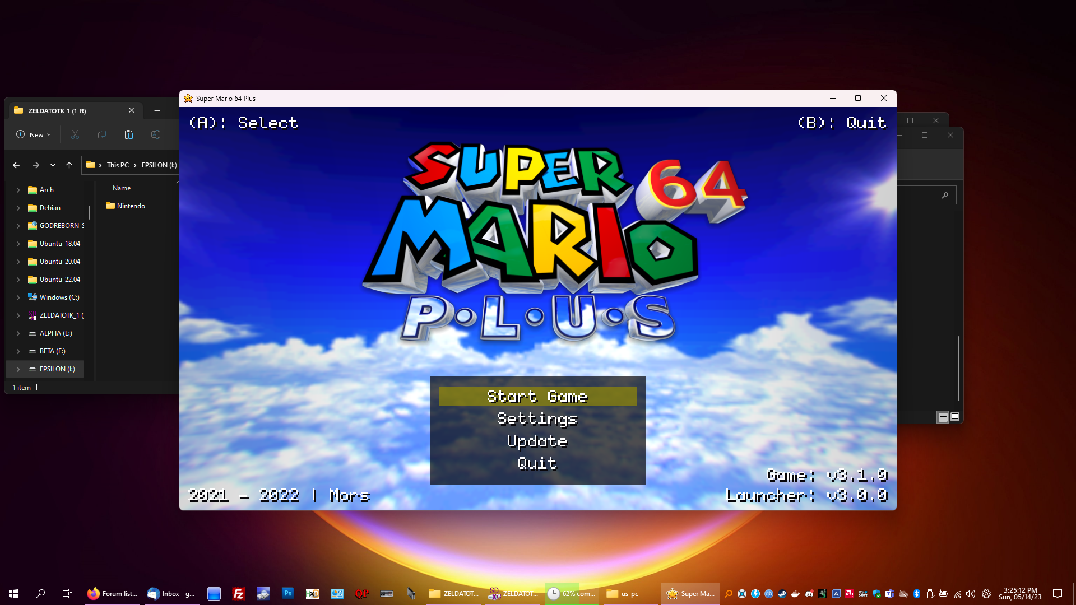This screenshot has height=605, width=1076.
Task: Open HxD hex editor from the taskbar
Action: pos(313,594)
